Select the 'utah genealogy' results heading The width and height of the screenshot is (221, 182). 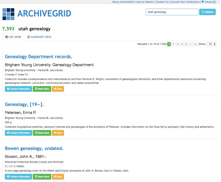(x=35, y=29)
